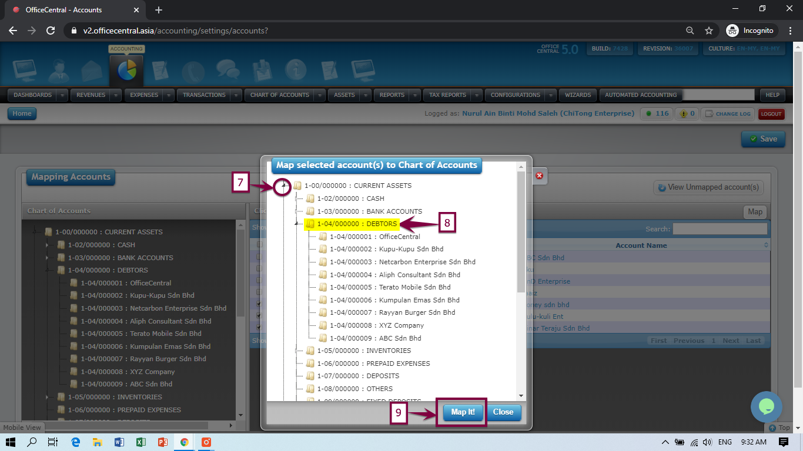Screen dimensions: 803x451
Task: Expand 1-05/000000 INVENTORIES node in dialog tree
Action: (297, 351)
